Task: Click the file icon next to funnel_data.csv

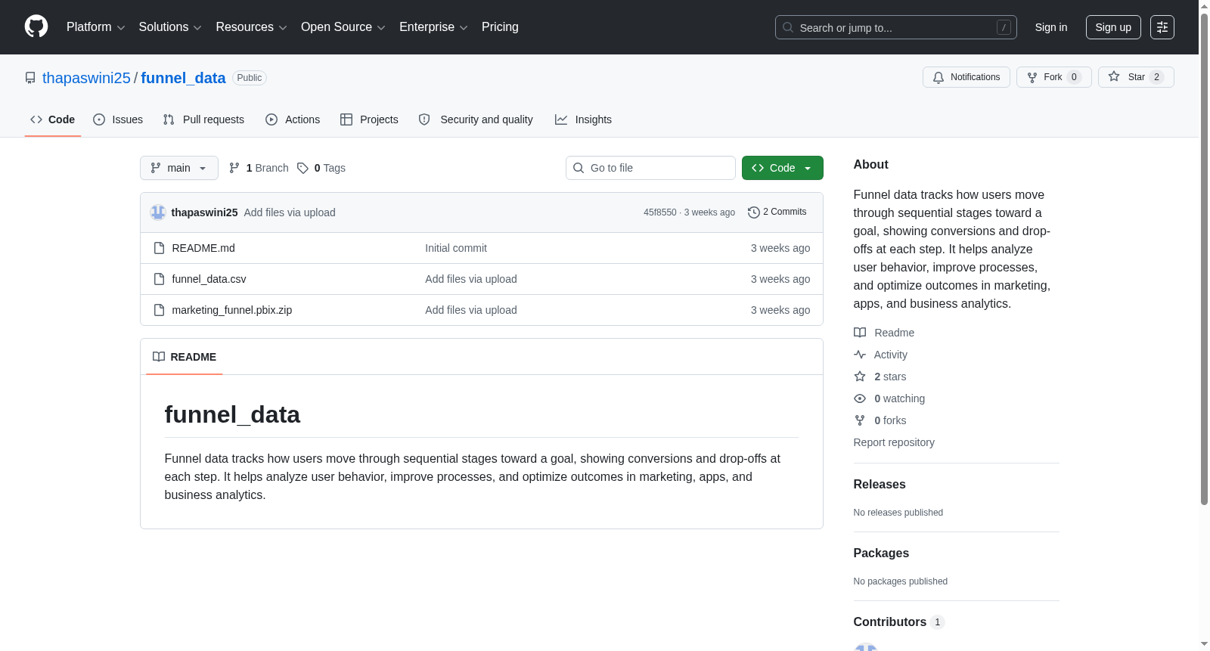Action: pos(159,279)
